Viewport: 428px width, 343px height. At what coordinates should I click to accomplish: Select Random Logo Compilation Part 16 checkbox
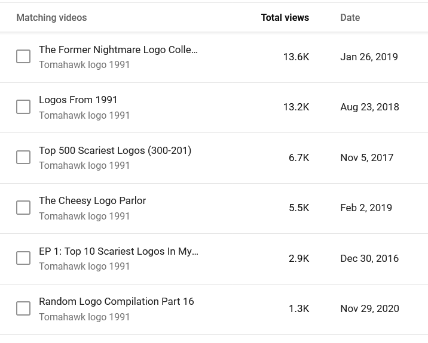click(x=23, y=308)
